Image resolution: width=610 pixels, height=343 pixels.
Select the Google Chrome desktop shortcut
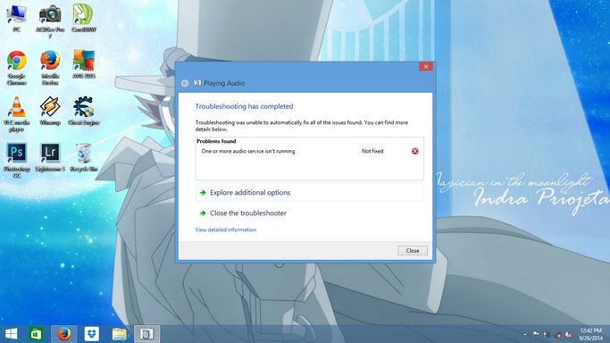[x=16, y=68]
